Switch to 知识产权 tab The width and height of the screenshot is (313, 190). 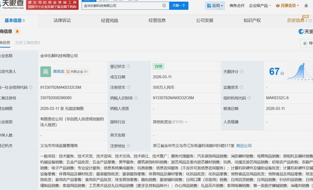pyautogui.click(x=252, y=20)
